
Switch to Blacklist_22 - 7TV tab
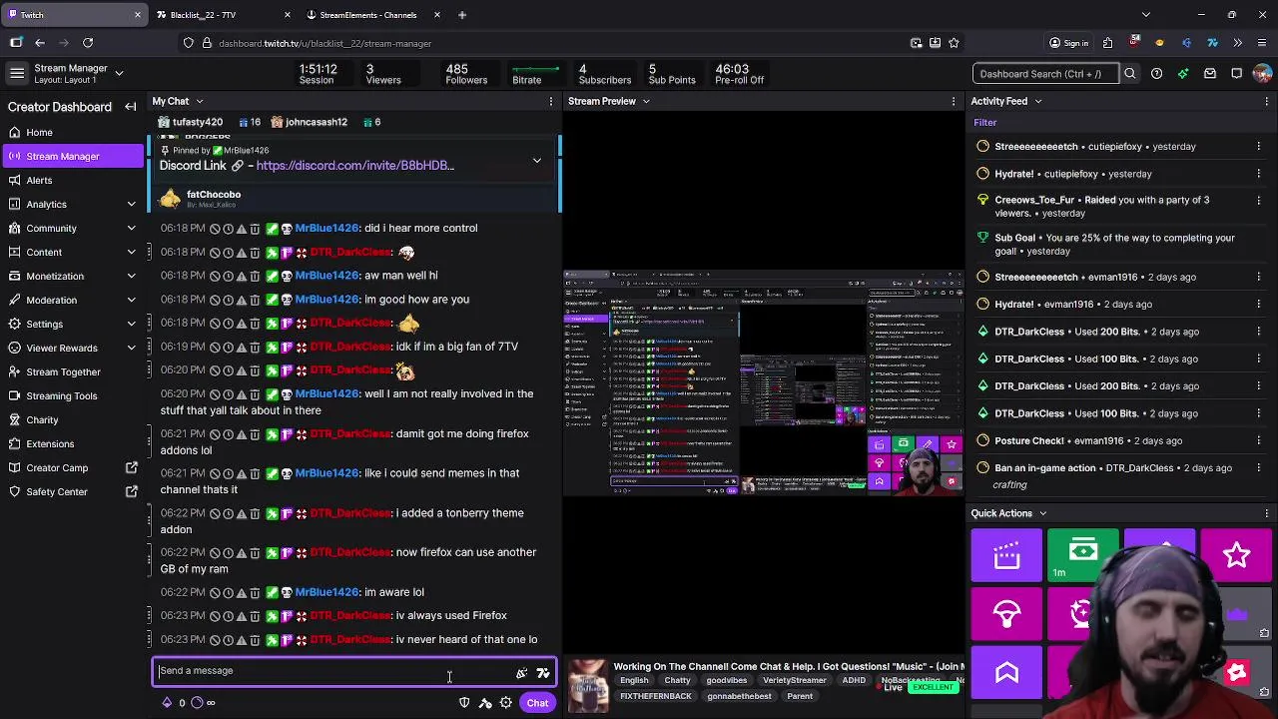coord(223,15)
